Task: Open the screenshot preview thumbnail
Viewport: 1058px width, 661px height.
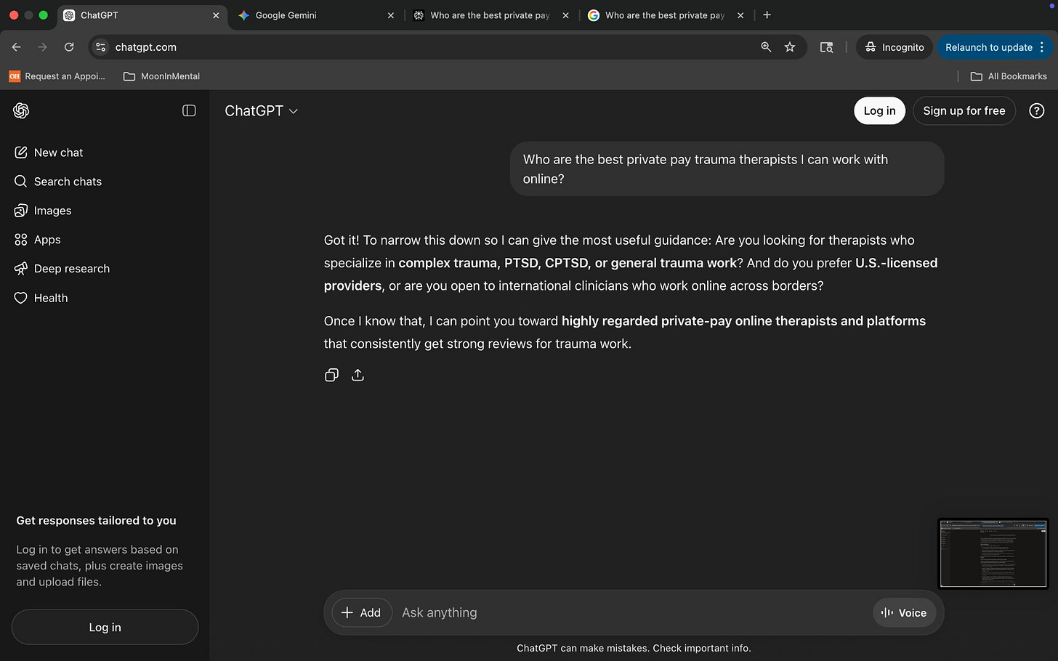Action: tap(993, 553)
